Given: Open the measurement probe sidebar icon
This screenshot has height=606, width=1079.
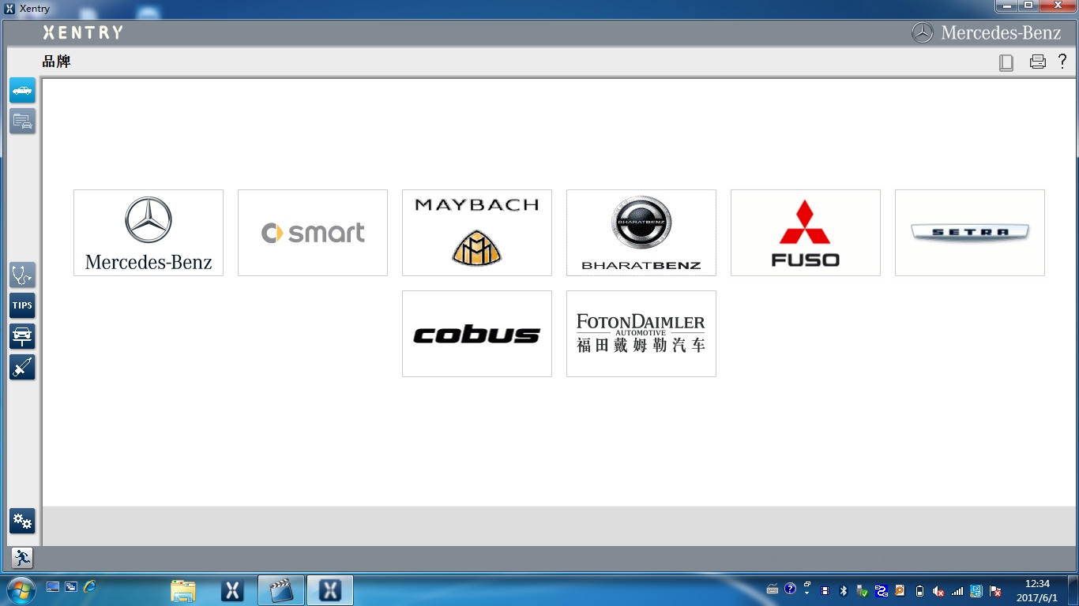Looking at the screenshot, I should coord(22,368).
